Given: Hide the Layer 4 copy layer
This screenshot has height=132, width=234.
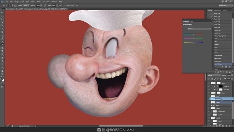Looking at the screenshot, I should pos(209,111).
